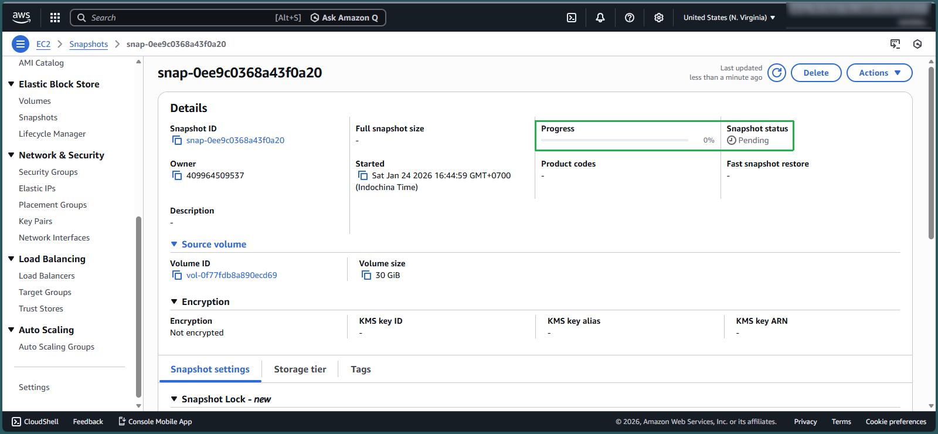The width and height of the screenshot is (938, 434).
Task: Refresh the snapshot details
Action: coord(777,73)
